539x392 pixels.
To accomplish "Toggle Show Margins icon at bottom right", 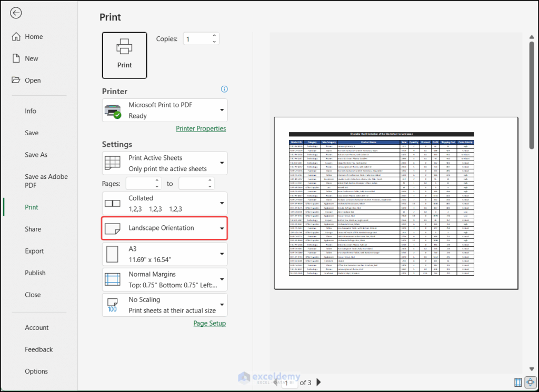I will click(518, 382).
